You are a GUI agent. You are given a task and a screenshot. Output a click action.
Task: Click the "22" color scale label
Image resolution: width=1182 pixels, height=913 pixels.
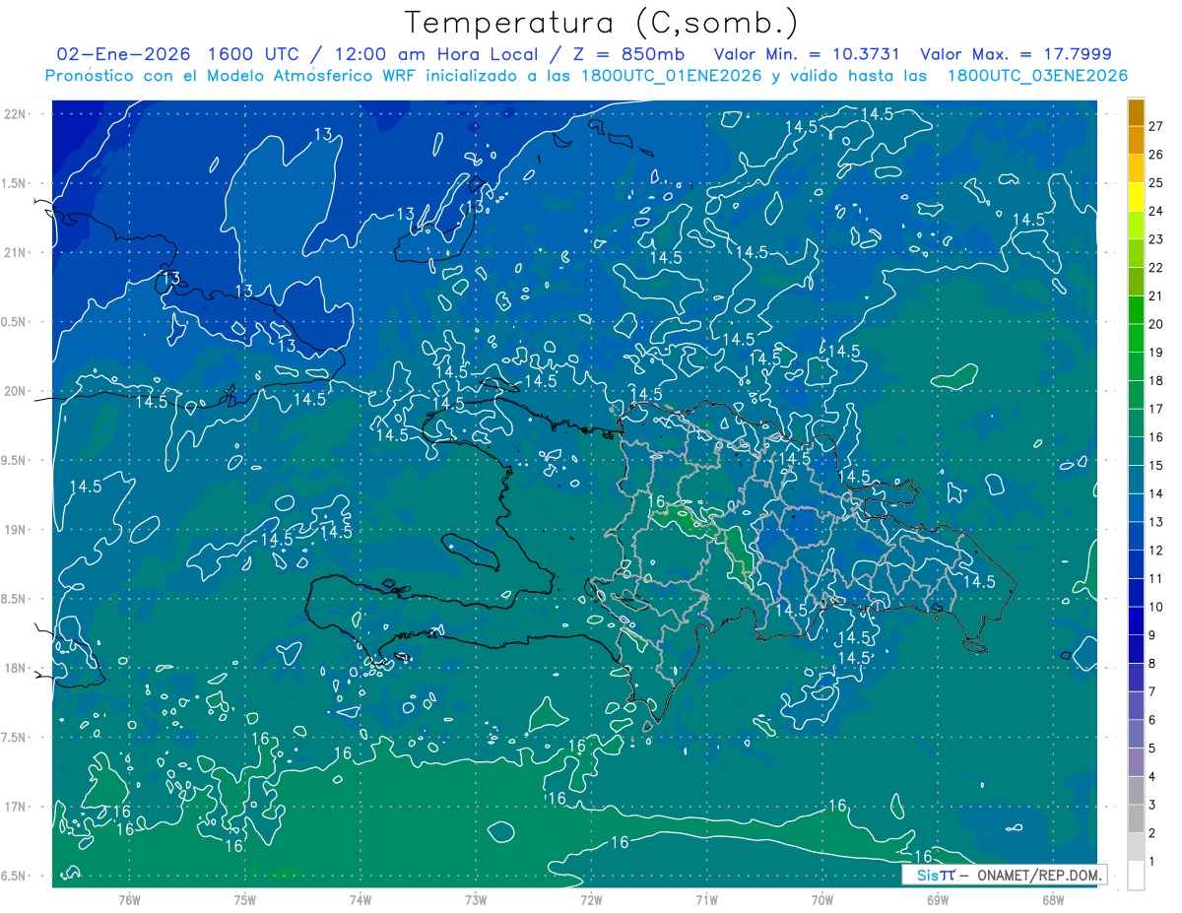1156,268
